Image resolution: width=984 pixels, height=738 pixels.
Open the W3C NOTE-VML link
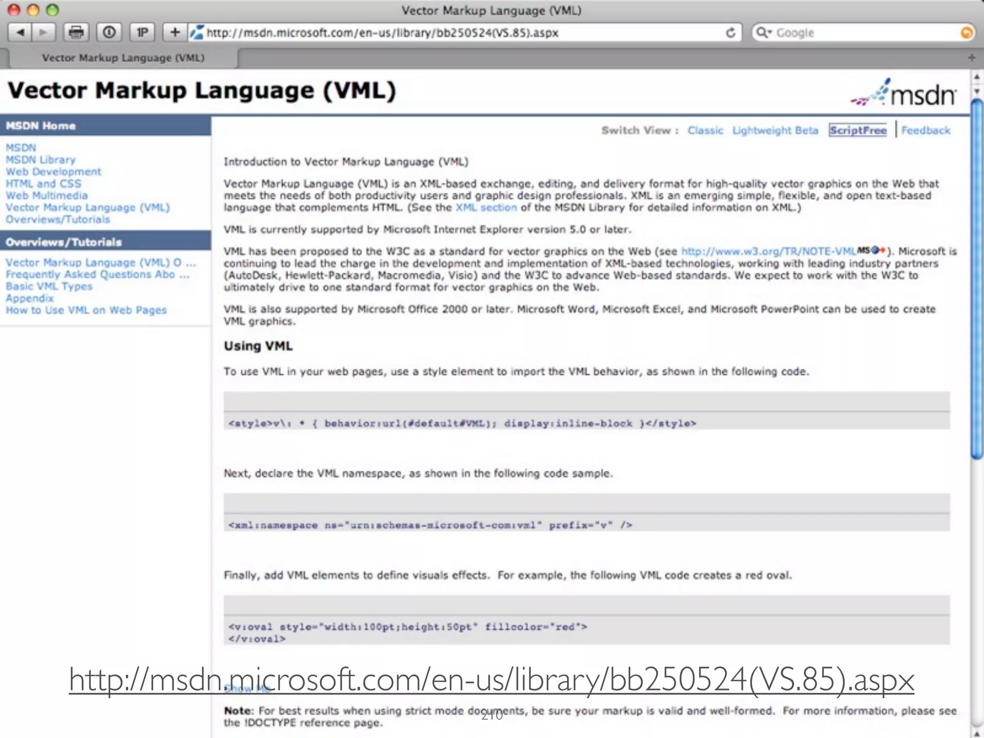pyautogui.click(x=768, y=251)
